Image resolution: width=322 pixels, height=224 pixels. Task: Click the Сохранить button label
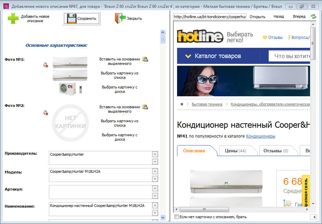pyautogui.click(x=87, y=18)
